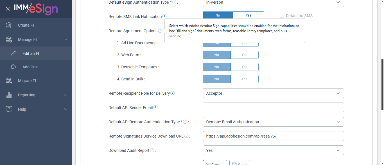Click the Default API Sender Email field
Image resolution: width=384 pixels, height=165 pixels.
(273, 108)
